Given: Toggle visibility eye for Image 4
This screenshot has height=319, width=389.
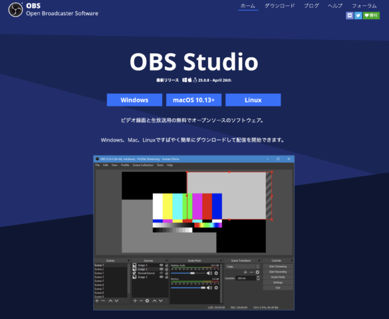Looking at the screenshot, I should [162, 265].
